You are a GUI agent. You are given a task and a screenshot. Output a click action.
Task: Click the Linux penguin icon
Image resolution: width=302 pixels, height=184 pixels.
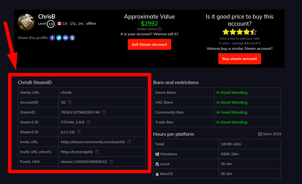[157, 164]
